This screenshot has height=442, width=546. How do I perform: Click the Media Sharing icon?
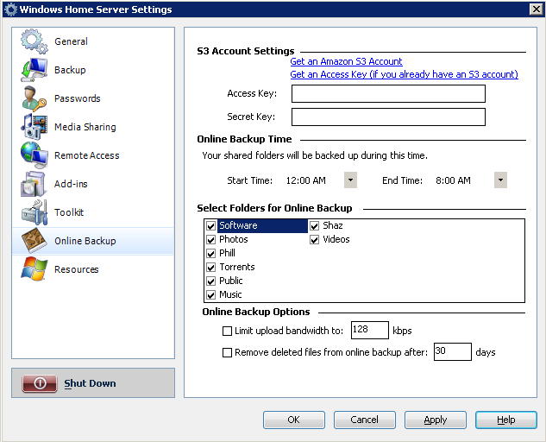pyautogui.click(x=34, y=127)
